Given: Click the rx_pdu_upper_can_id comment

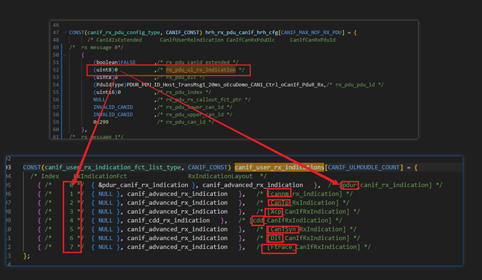Looking at the screenshot, I should point(195,115).
